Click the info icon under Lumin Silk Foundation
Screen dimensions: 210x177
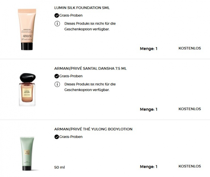(57, 24)
